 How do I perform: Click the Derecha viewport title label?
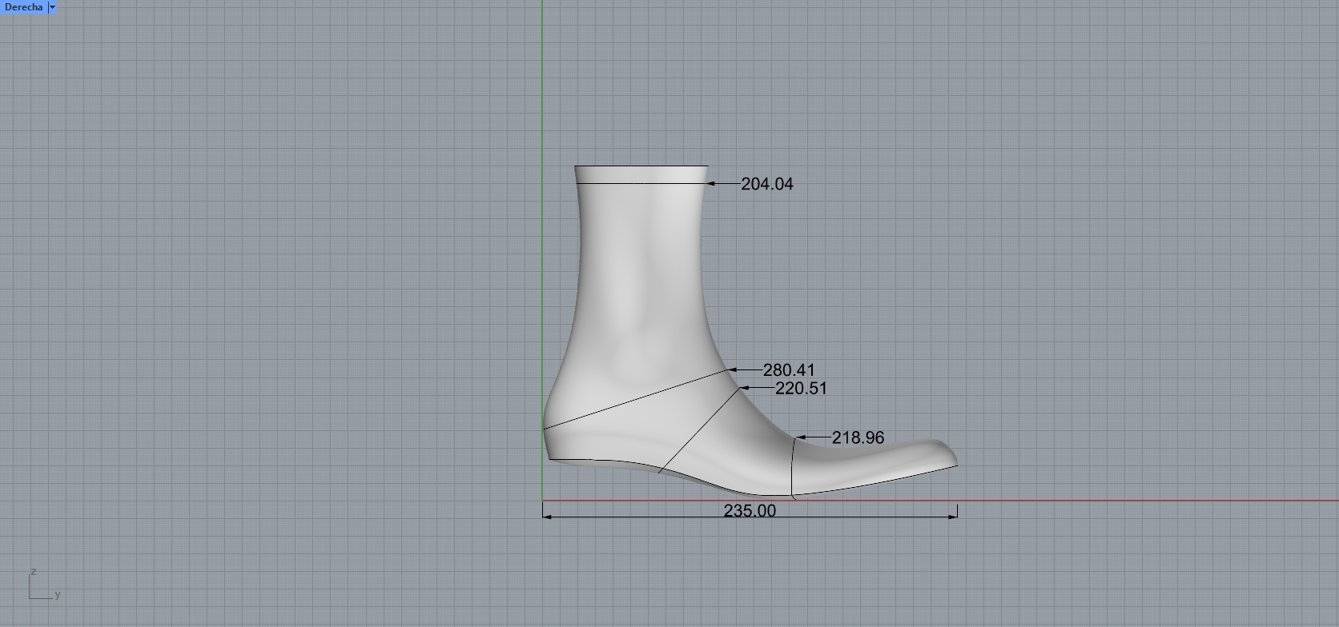point(23,7)
